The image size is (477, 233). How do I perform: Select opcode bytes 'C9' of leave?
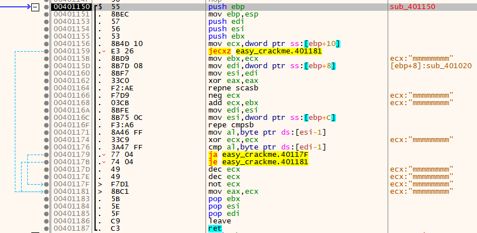pos(116,221)
